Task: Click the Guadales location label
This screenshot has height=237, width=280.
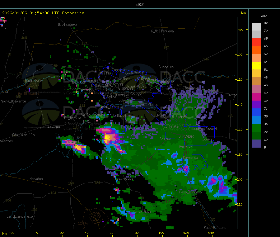Action: 166,67
